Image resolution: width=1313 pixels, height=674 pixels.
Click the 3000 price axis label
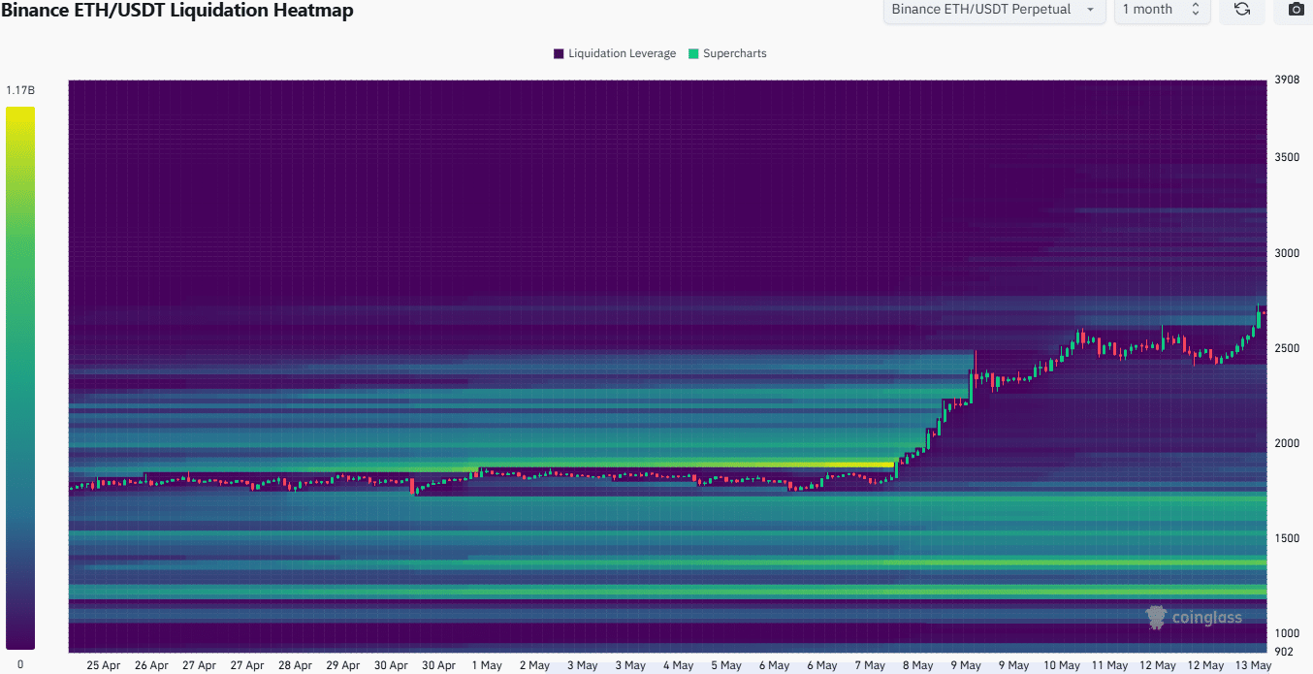[x=1288, y=253]
